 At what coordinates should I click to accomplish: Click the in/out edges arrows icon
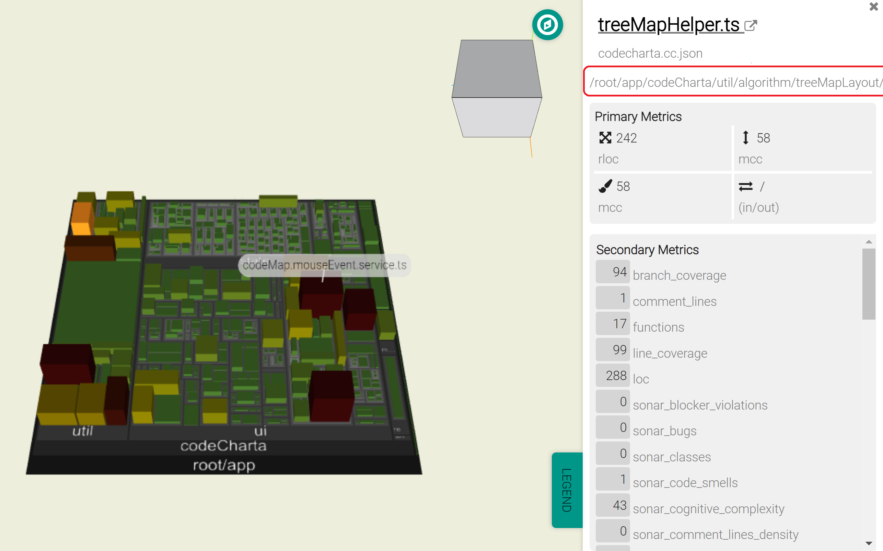(x=745, y=186)
